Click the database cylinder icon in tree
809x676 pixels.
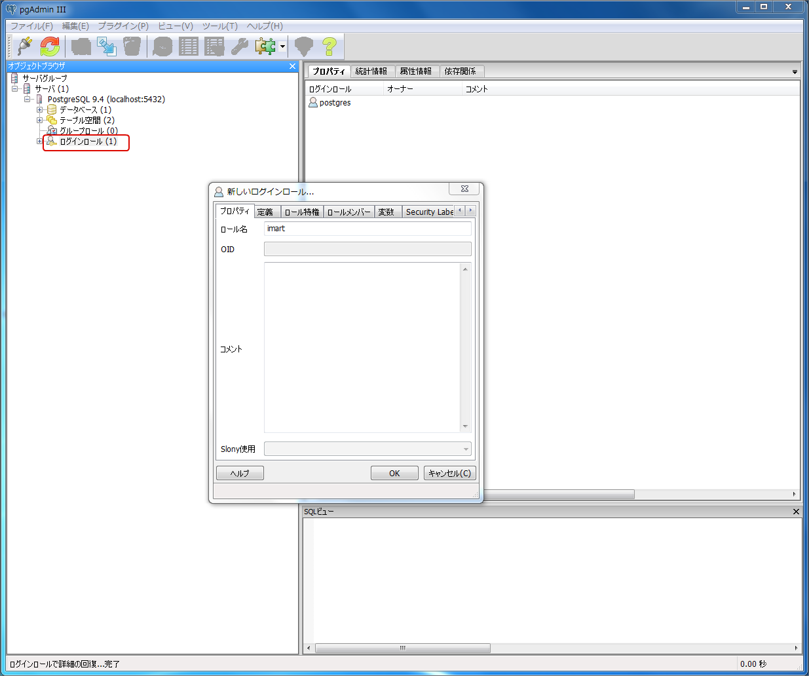click(52, 109)
